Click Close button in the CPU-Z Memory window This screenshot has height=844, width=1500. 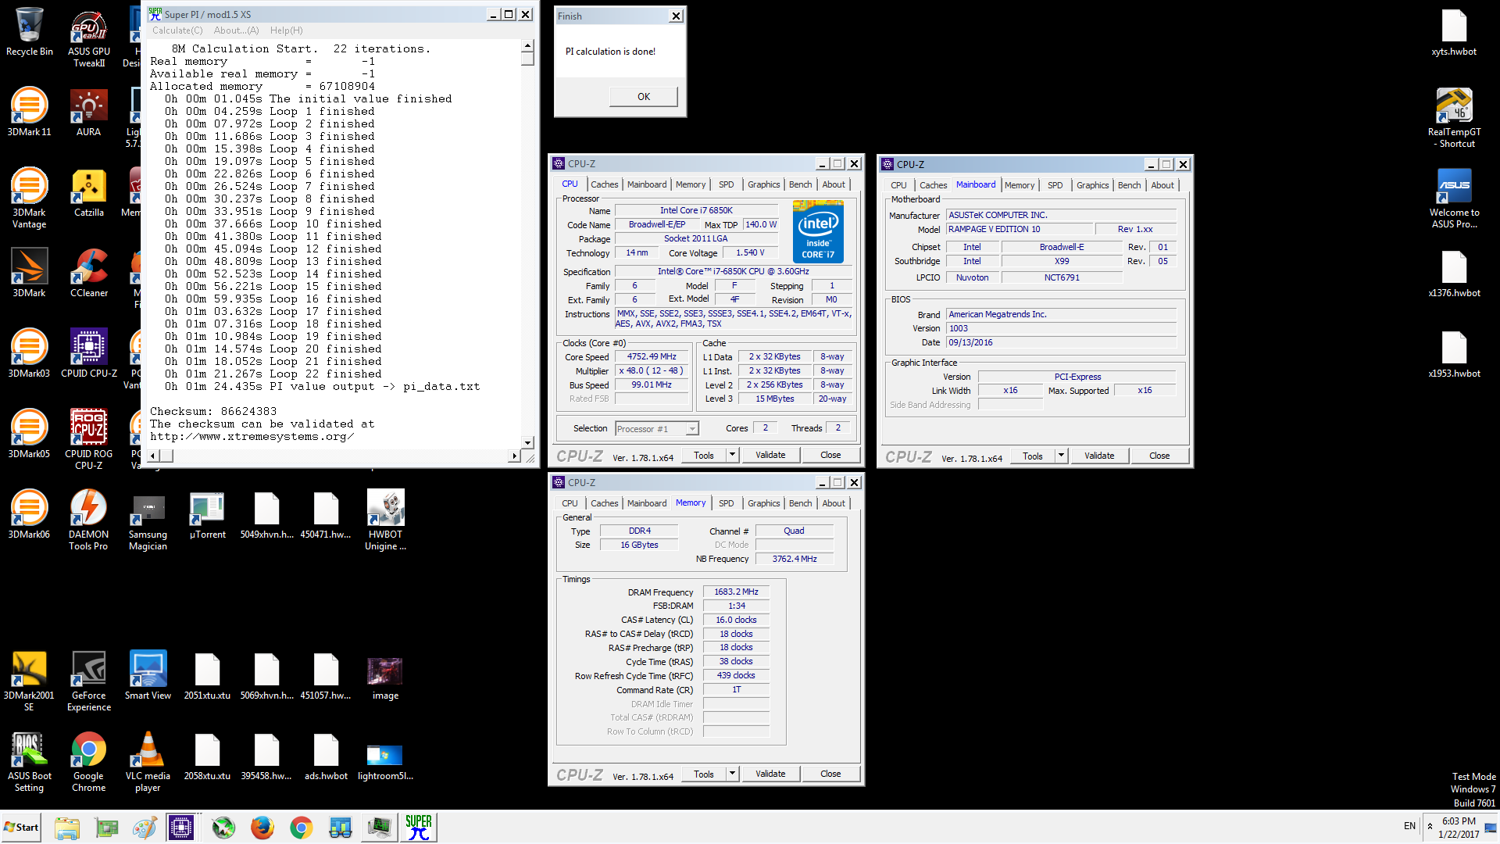[x=830, y=774]
